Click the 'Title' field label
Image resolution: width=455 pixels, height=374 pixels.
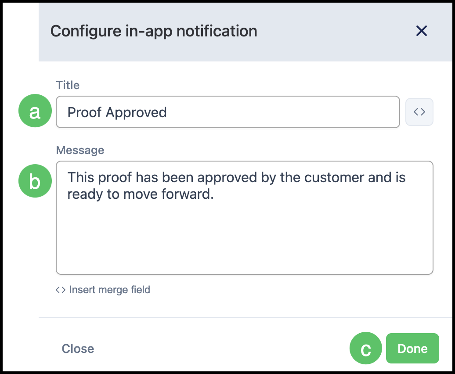68,85
